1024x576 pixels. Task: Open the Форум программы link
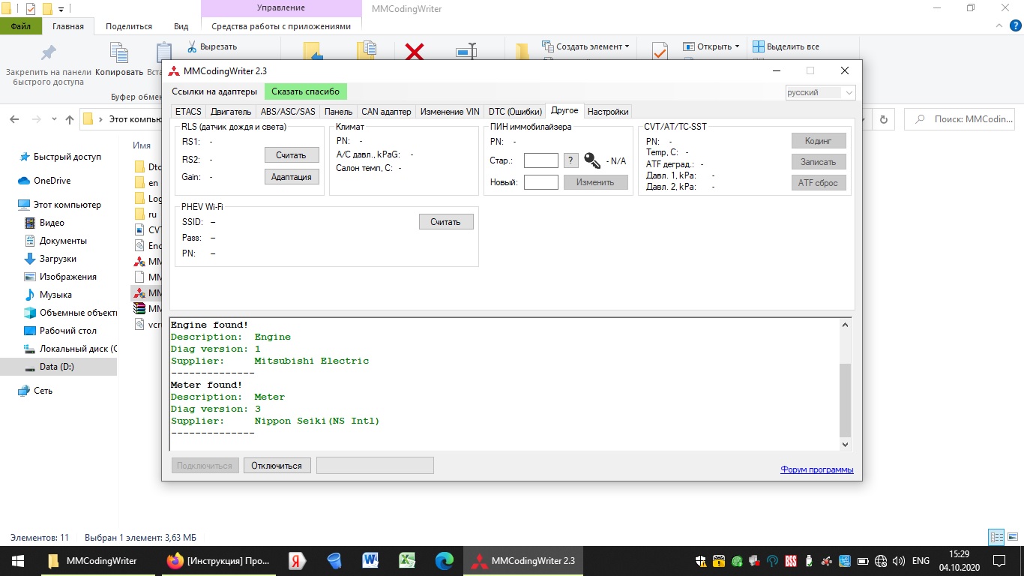pyautogui.click(x=817, y=470)
